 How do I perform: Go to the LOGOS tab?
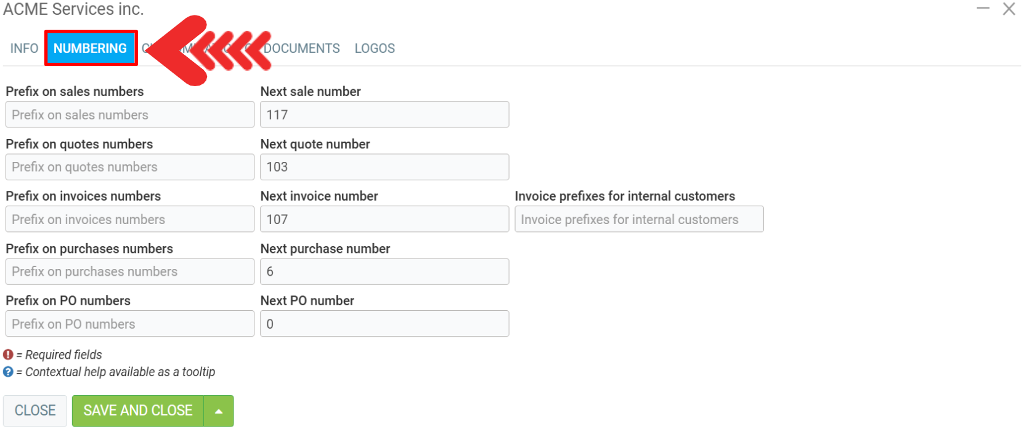pyautogui.click(x=375, y=48)
